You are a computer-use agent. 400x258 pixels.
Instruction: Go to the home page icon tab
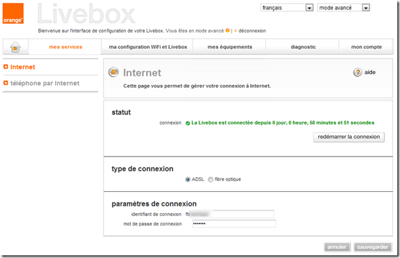click(15, 47)
